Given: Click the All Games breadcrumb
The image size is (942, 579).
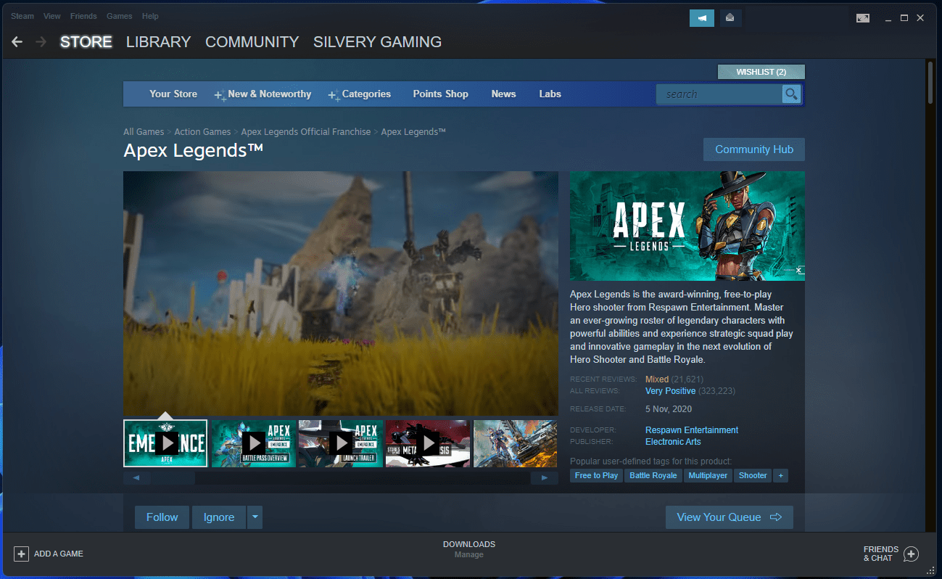Looking at the screenshot, I should coord(144,132).
